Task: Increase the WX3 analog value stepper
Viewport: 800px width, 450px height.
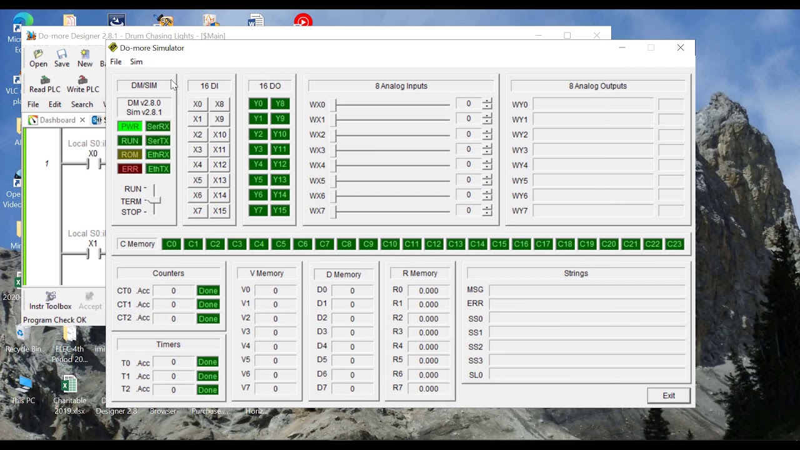Action: 487,147
